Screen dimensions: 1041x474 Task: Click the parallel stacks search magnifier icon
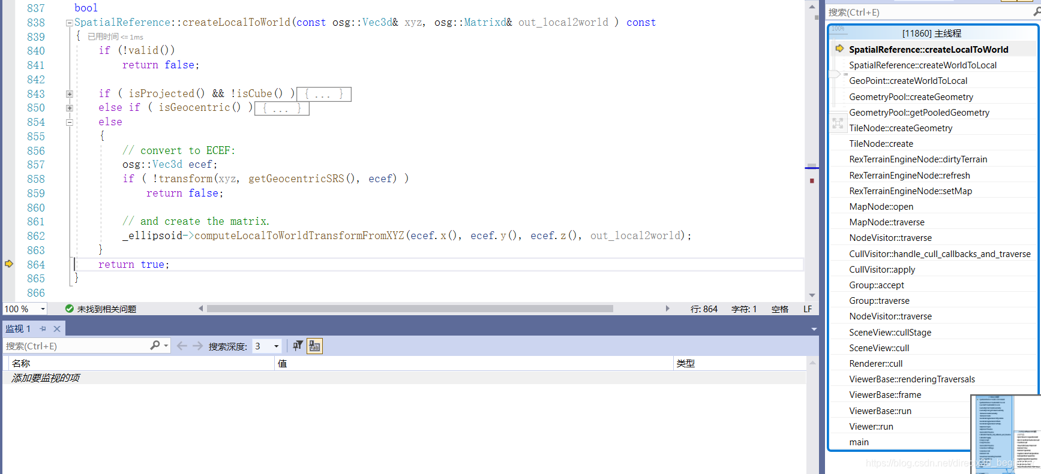tap(1036, 11)
